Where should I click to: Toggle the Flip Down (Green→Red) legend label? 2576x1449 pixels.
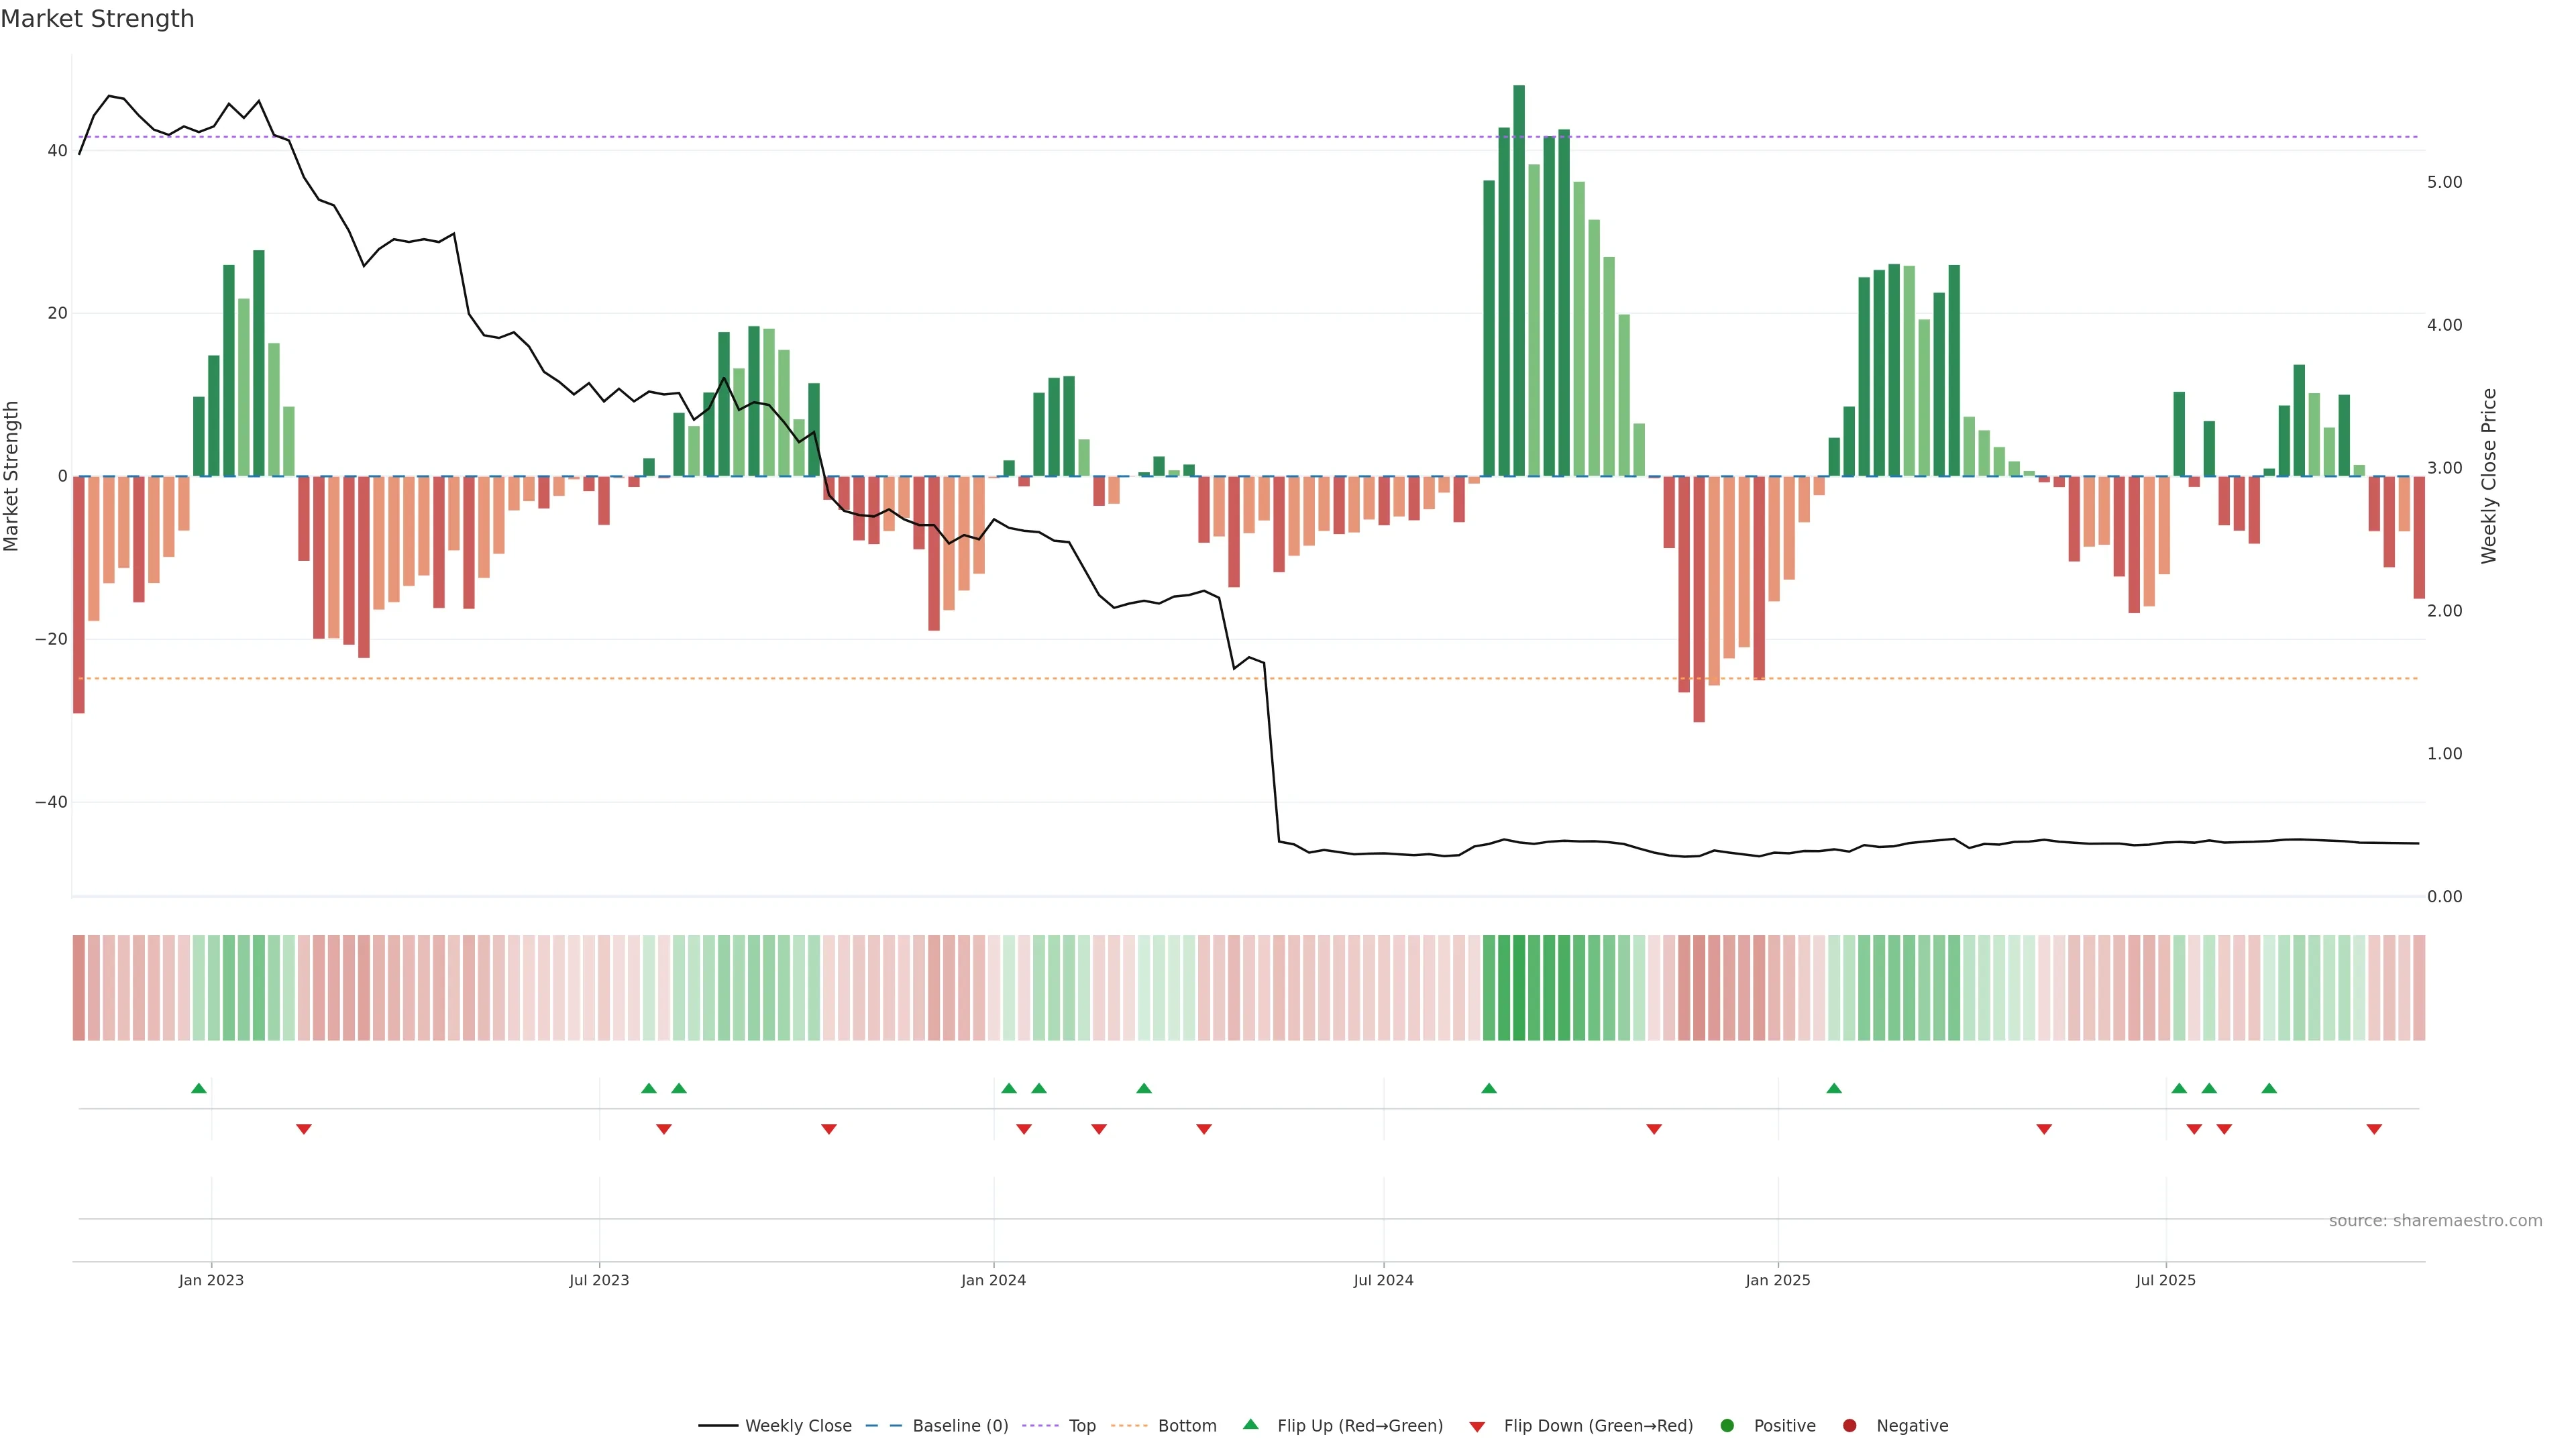(1598, 1426)
